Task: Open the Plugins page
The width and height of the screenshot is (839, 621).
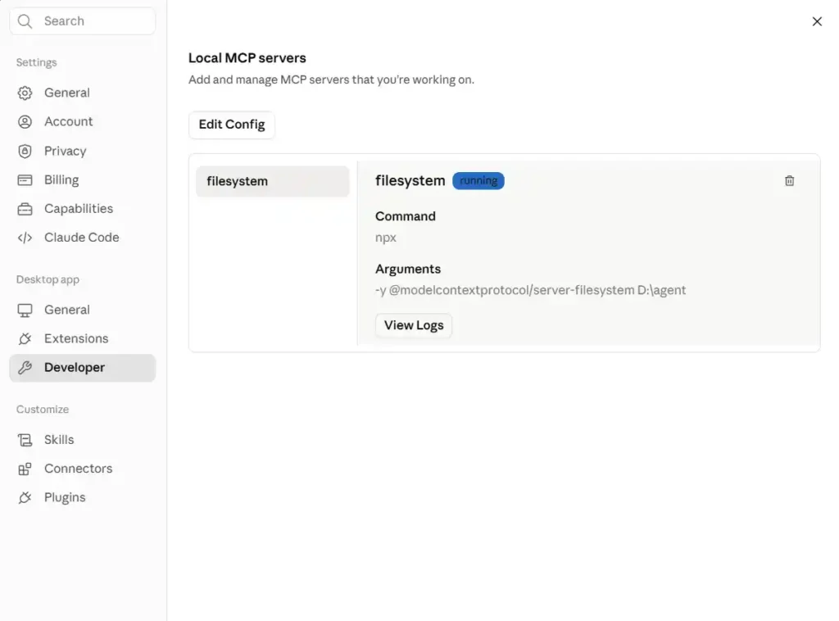Action: pos(83,497)
